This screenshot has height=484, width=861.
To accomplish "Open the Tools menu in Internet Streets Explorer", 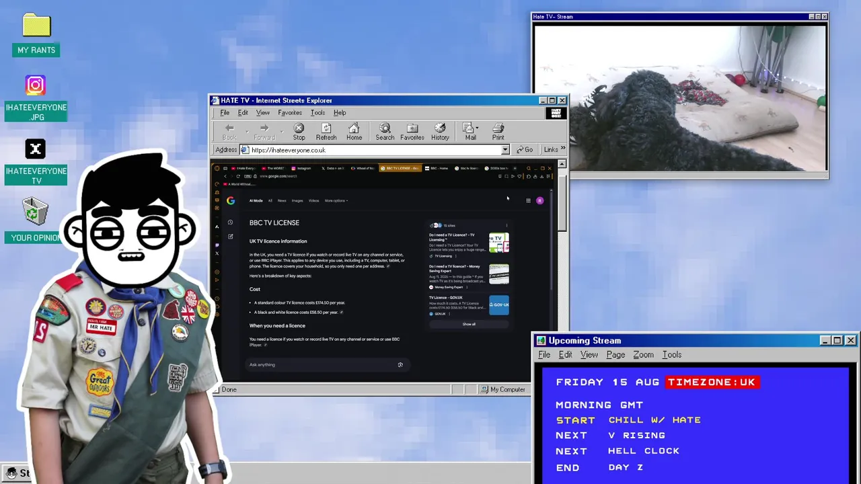I will tap(317, 113).
